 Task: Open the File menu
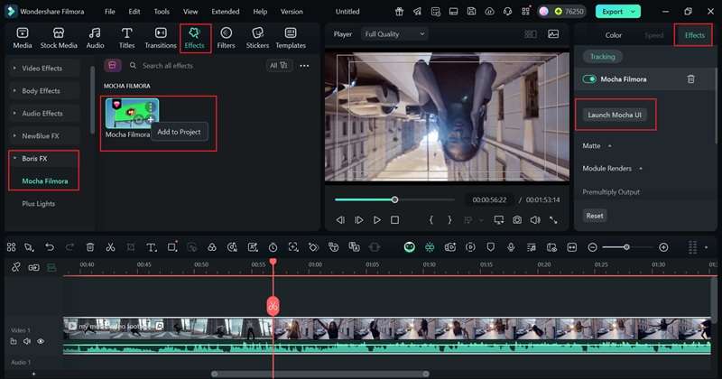109,12
